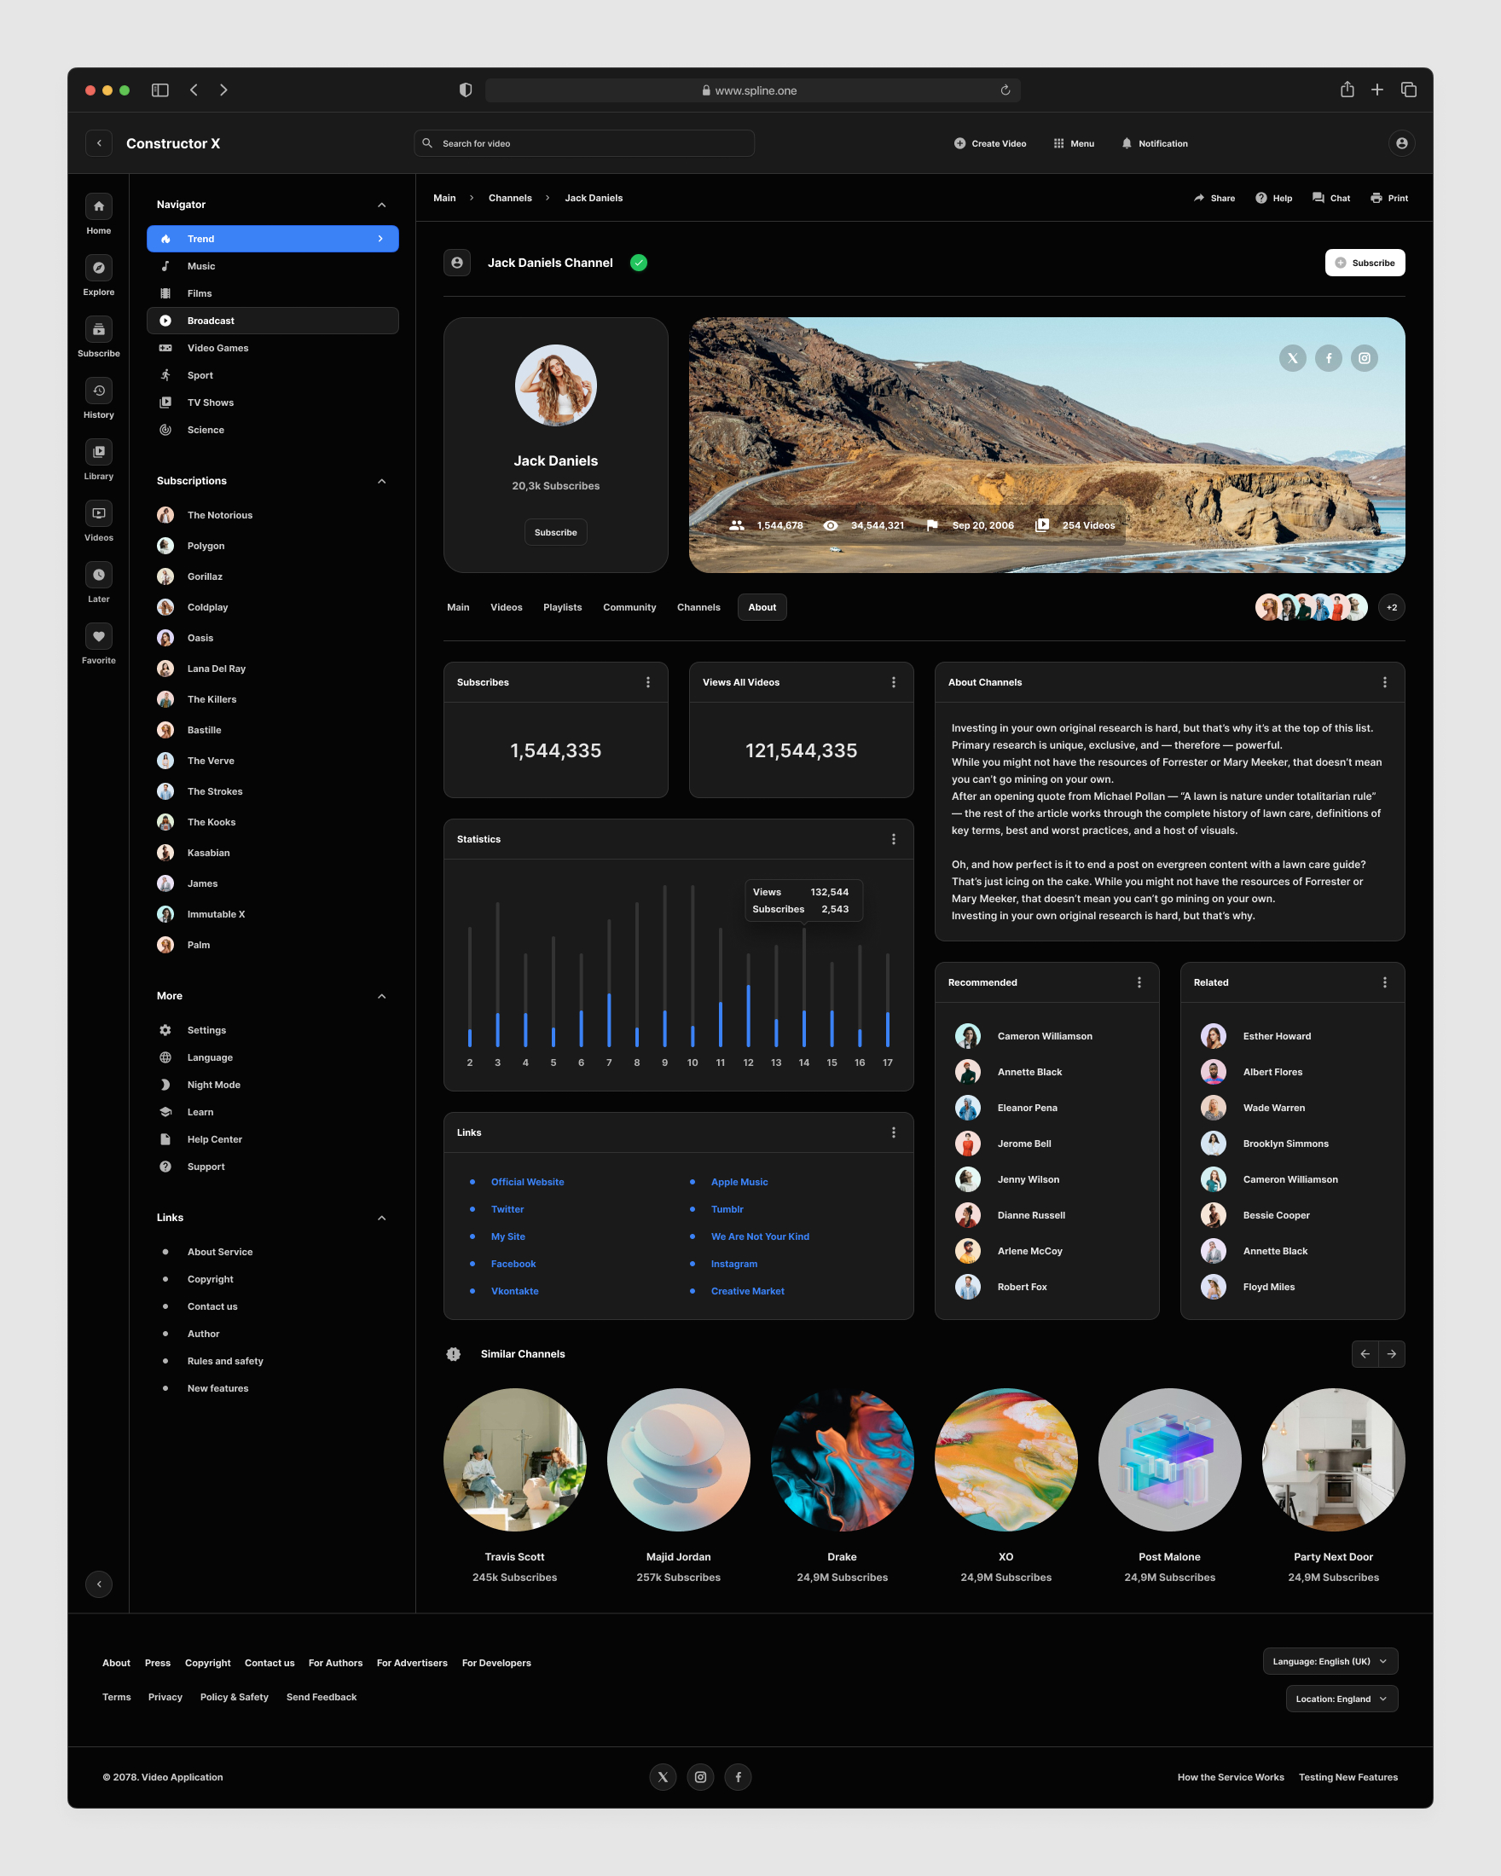
Task: Collapse the More section
Action: click(381, 996)
